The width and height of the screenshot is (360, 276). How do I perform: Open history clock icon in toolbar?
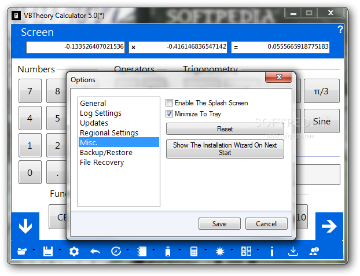(x=116, y=251)
